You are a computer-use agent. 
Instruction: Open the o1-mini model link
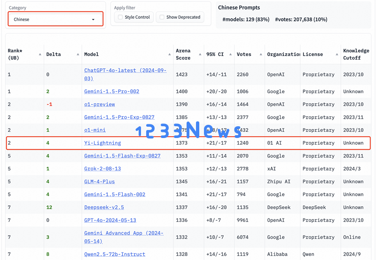(x=95, y=130)
